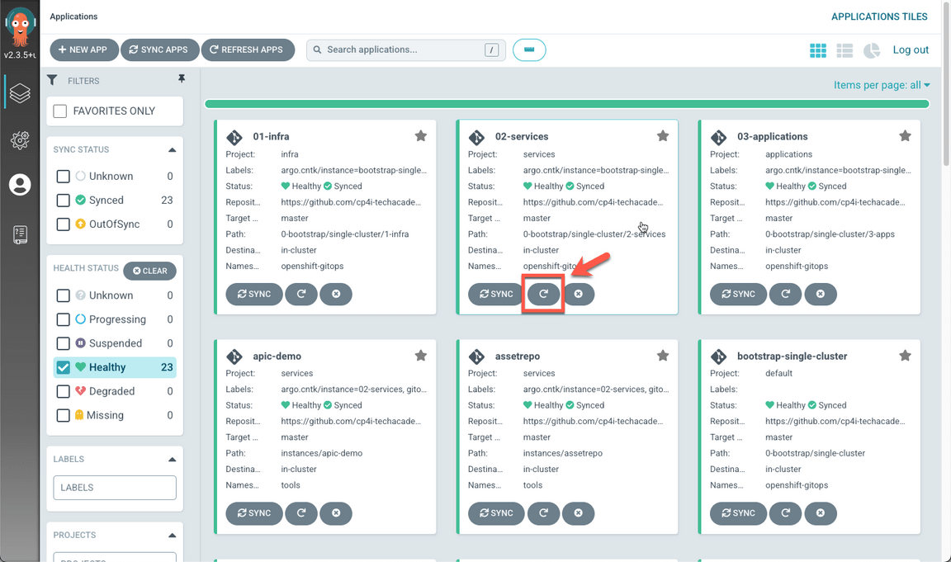Switch to the tiles grid view
Viewport: 951px width, 562px height.
tap(817, 51)
